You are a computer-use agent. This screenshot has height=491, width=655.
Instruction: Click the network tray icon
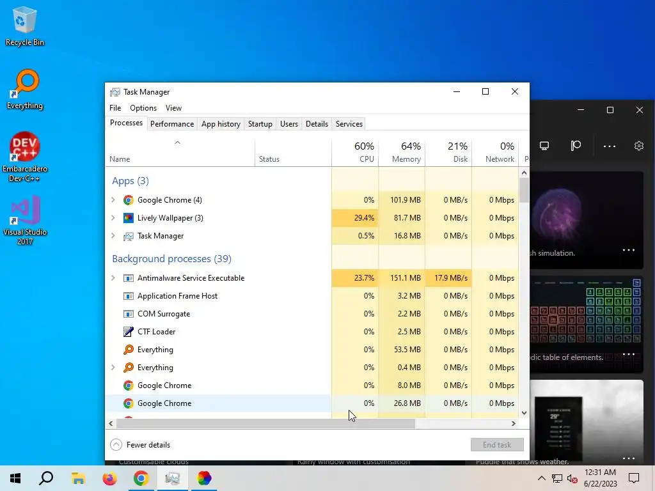tap(557, 478)
